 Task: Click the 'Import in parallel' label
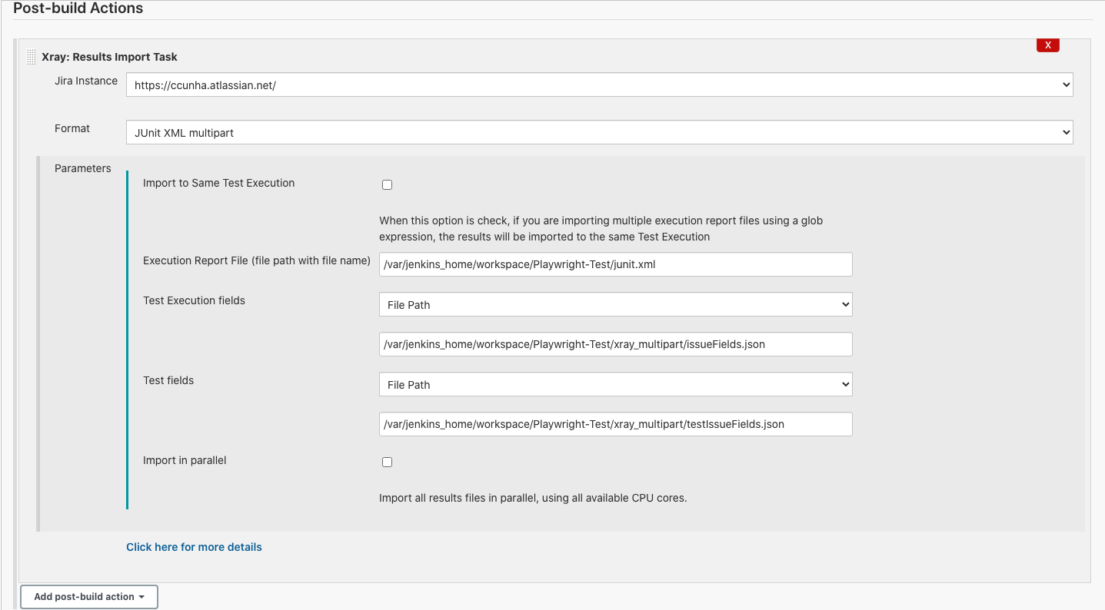[185, 460]
